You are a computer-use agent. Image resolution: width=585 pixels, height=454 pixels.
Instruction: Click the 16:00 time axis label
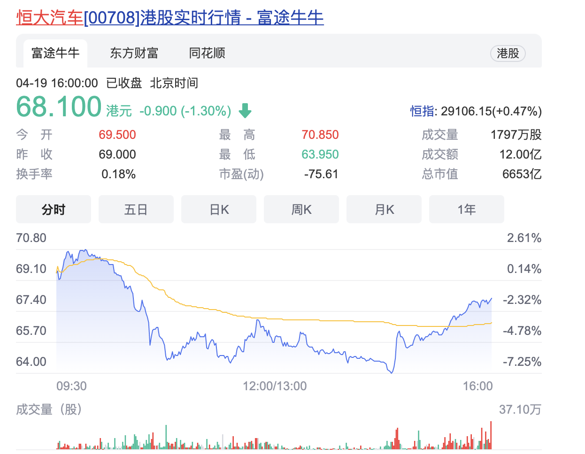(478, 386)
